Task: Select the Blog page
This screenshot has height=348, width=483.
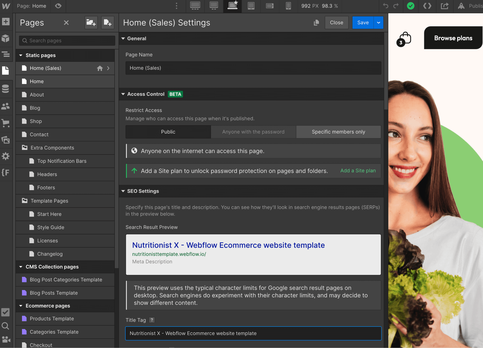Action: [x=35, y=108]
